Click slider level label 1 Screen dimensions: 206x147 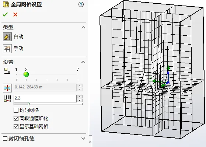pyautogui.click(x=16, y=69)
